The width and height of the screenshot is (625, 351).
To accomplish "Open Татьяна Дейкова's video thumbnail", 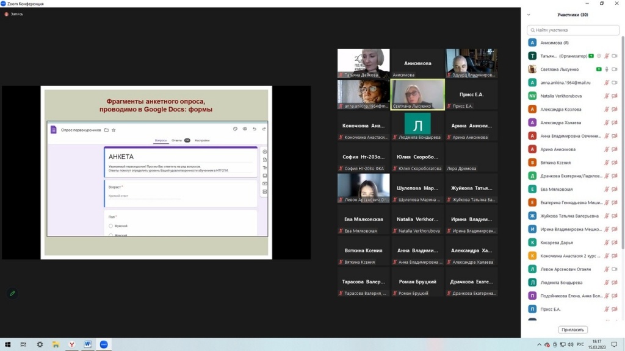I will coord(364,63).
